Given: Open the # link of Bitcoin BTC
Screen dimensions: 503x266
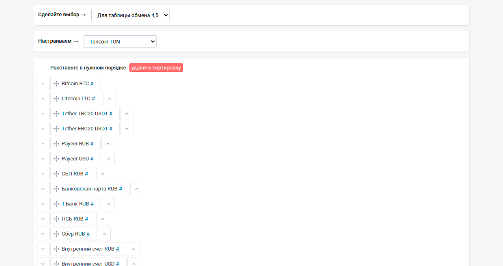Looking at the screenshot, I should click(x=92, y=84).
